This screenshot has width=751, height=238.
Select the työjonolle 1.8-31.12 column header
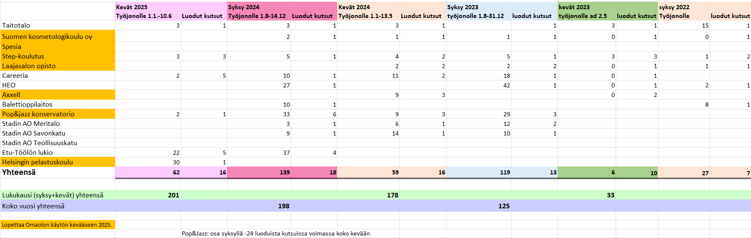479,16
